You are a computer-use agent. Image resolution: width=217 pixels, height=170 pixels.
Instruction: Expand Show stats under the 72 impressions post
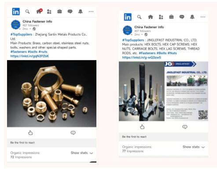[x=82, y=153]
